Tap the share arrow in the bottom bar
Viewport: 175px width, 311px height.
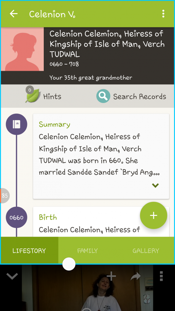point(136,276)
